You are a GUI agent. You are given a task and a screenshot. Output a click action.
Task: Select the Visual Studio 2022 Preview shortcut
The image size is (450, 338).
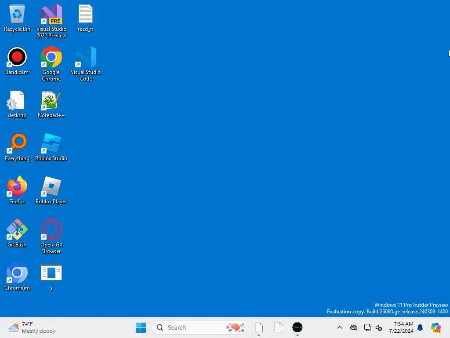(x=51, y=21)
